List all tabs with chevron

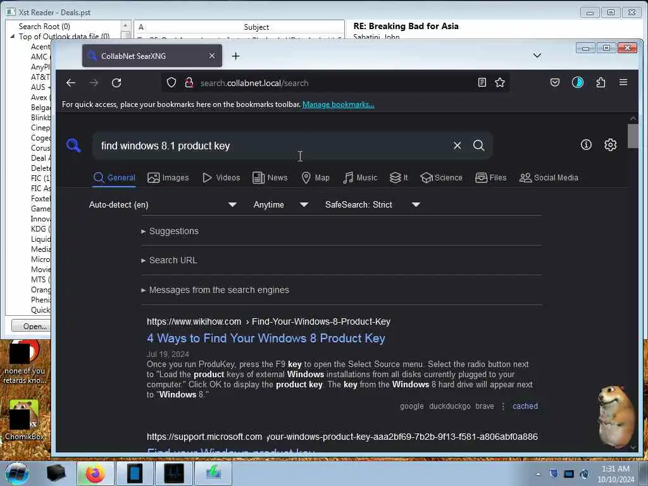tap(537, 56)
